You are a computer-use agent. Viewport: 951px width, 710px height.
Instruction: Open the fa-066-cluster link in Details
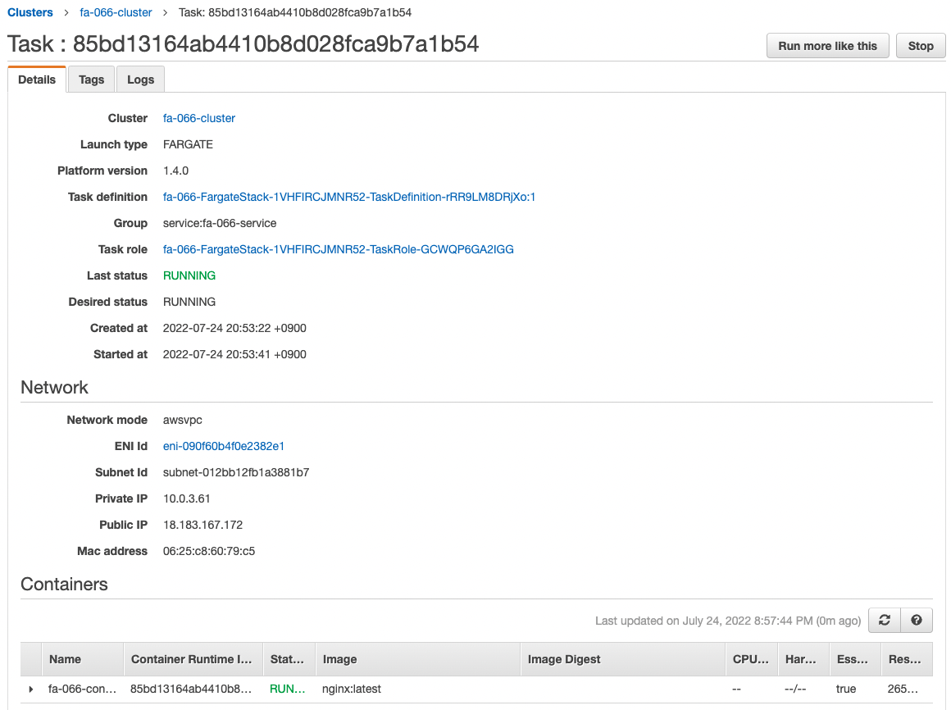(x=198, y=118)
